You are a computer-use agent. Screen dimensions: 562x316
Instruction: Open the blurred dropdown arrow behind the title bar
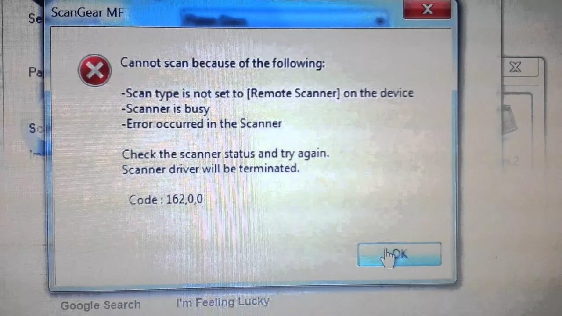pos(381,21)
